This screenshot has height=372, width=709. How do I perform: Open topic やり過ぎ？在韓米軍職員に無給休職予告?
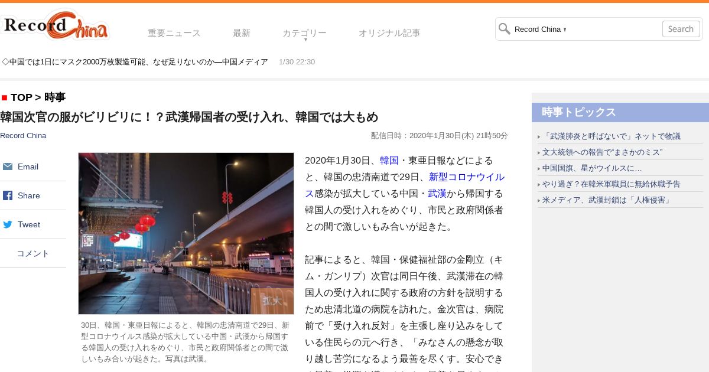point(612,184)
